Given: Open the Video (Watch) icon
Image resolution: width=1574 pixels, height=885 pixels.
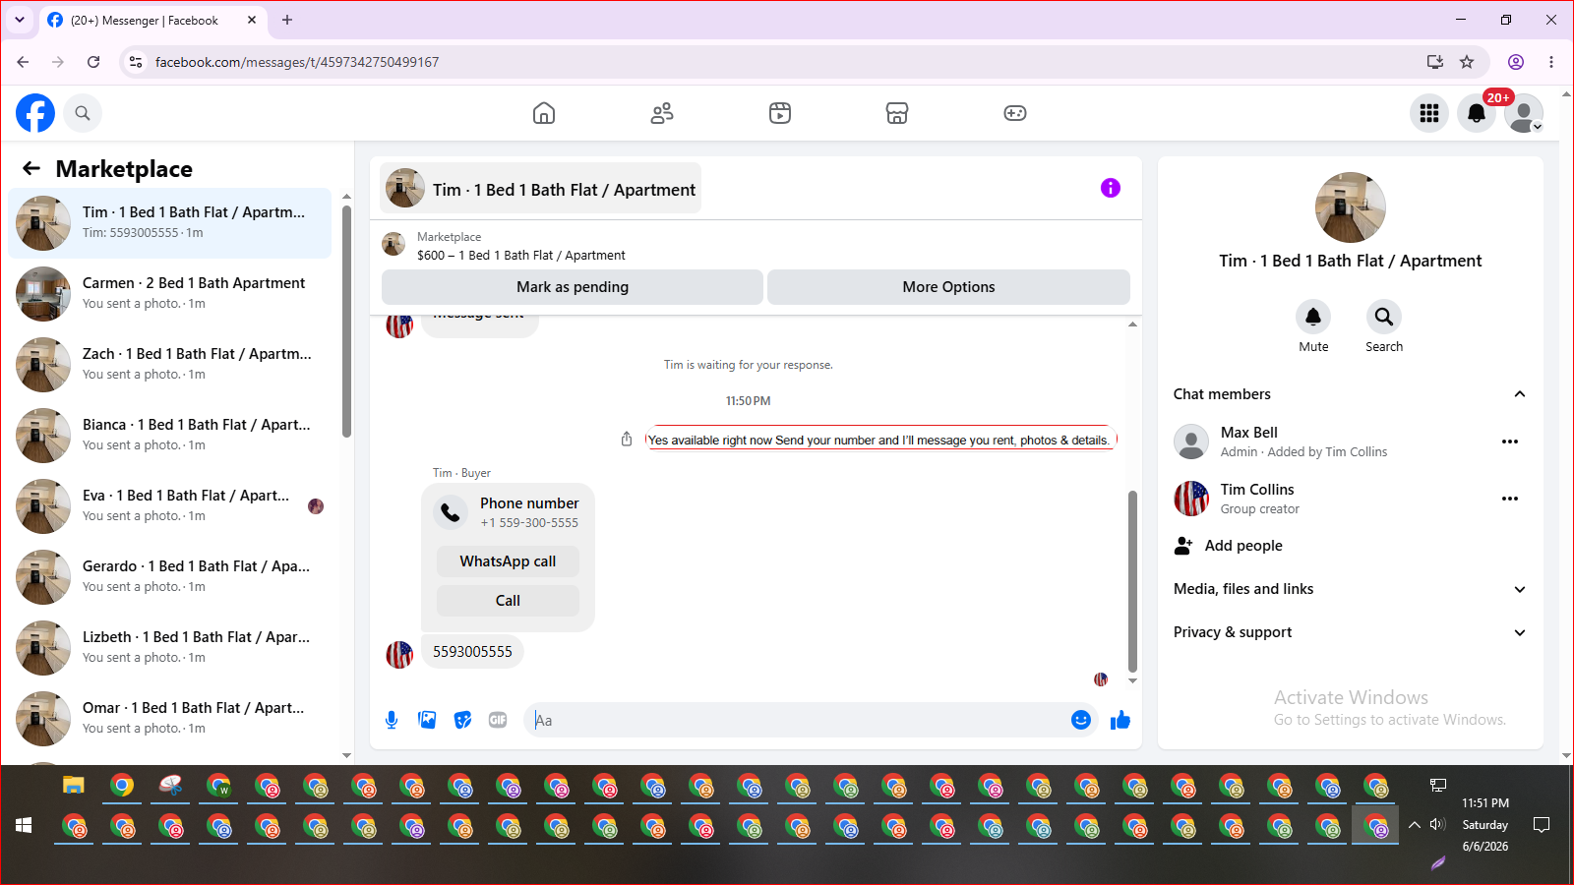Looking at the screenshot, I should (780, 113).
